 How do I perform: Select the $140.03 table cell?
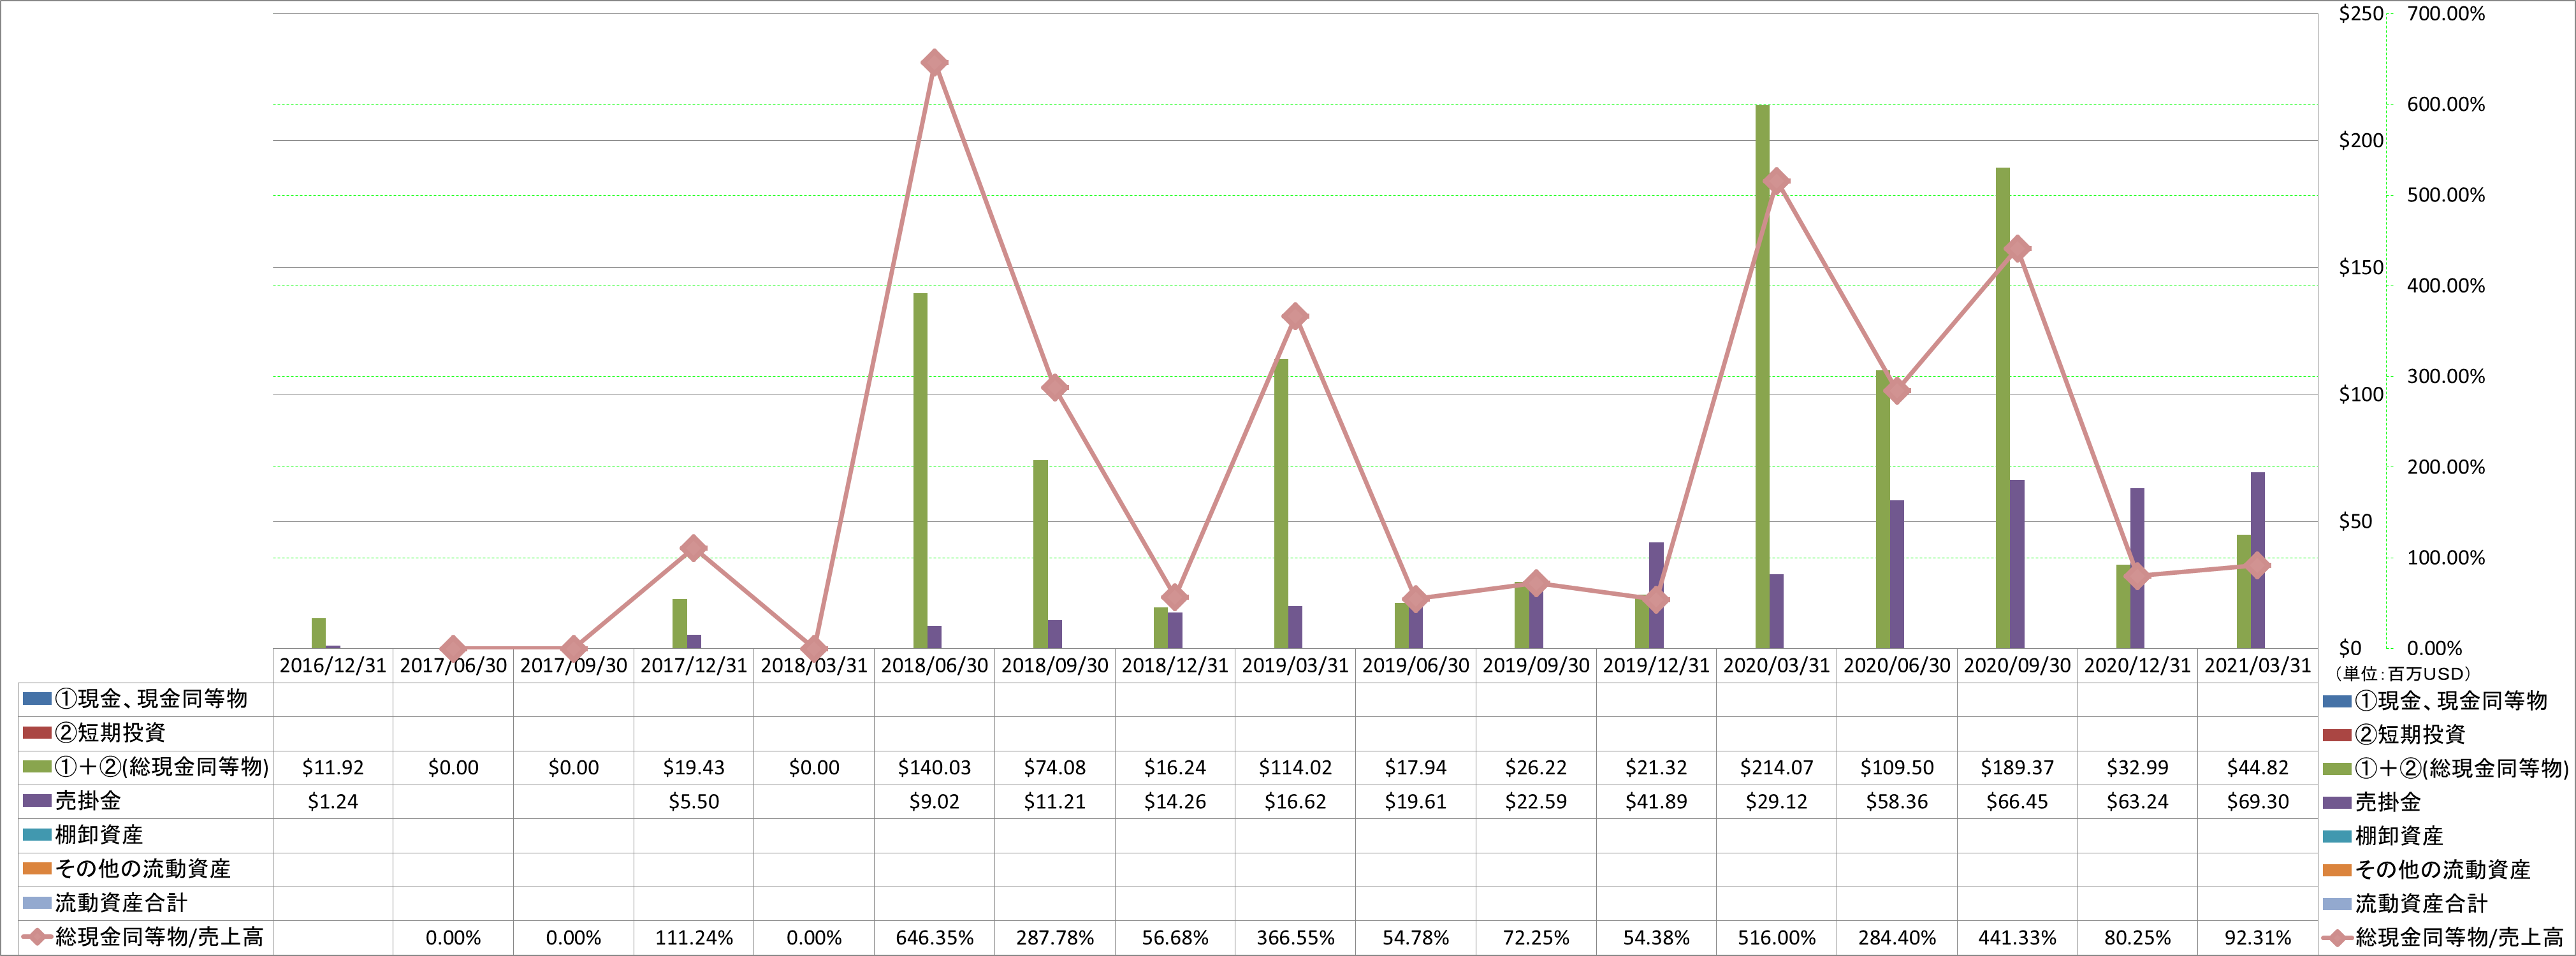tap(934, 768)
